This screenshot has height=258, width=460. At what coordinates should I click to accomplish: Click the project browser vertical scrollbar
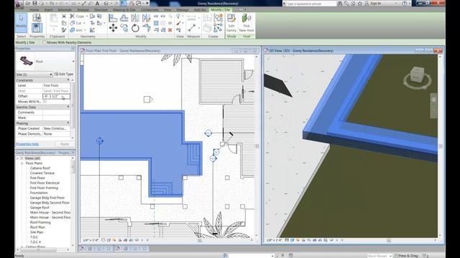pyautogui.click(x=73, y=202)
